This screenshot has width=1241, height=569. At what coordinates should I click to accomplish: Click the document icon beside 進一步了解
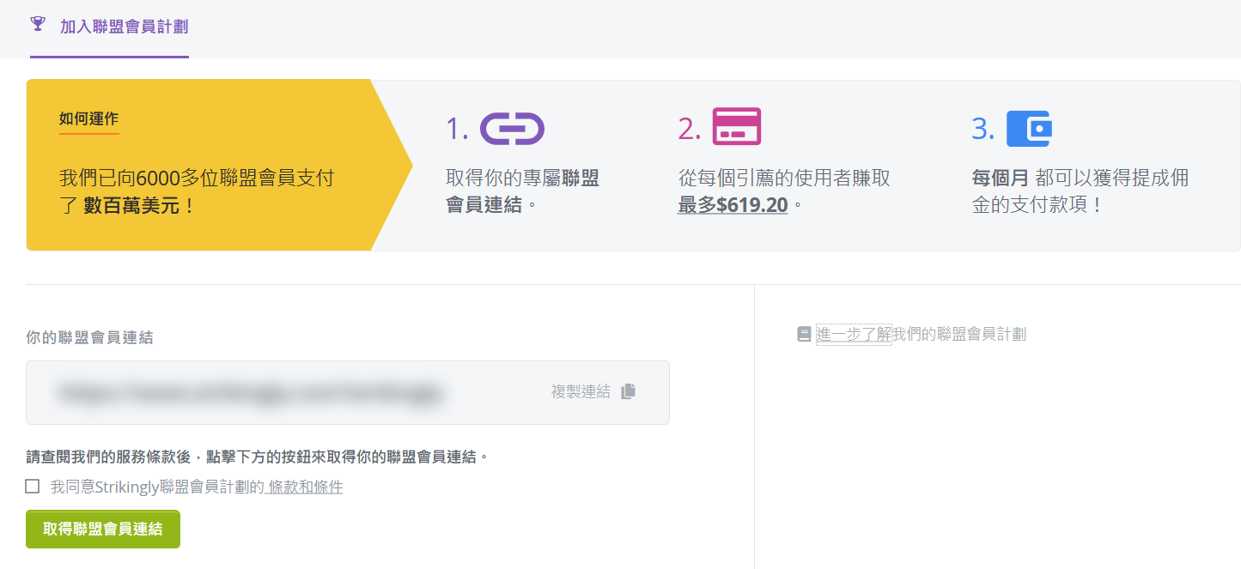804,334
